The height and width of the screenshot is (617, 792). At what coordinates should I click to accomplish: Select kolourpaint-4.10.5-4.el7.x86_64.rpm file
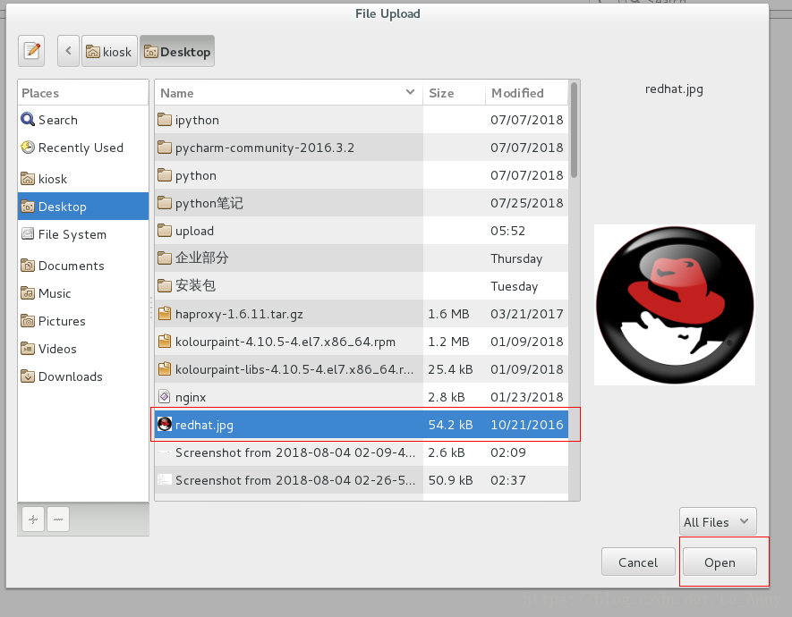click(362, 342)
